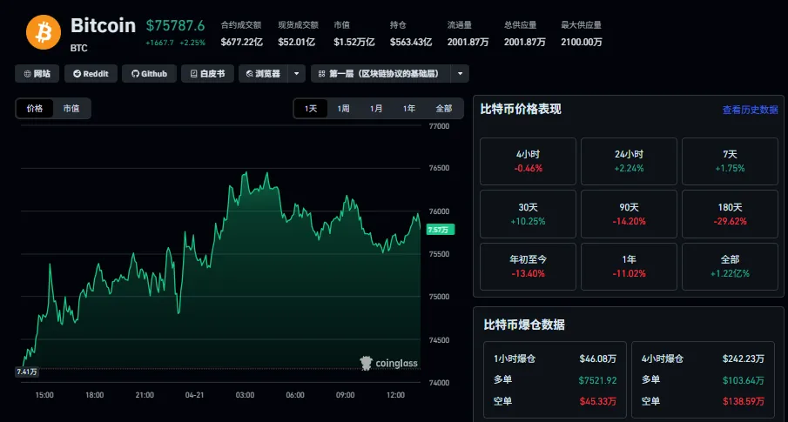Click the 90天 performance card
Screen dimensions: 788x422
coord(629,214)
